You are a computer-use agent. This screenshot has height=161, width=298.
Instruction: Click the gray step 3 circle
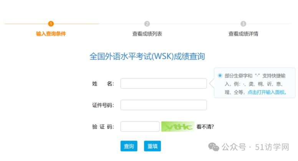[243, 24]
